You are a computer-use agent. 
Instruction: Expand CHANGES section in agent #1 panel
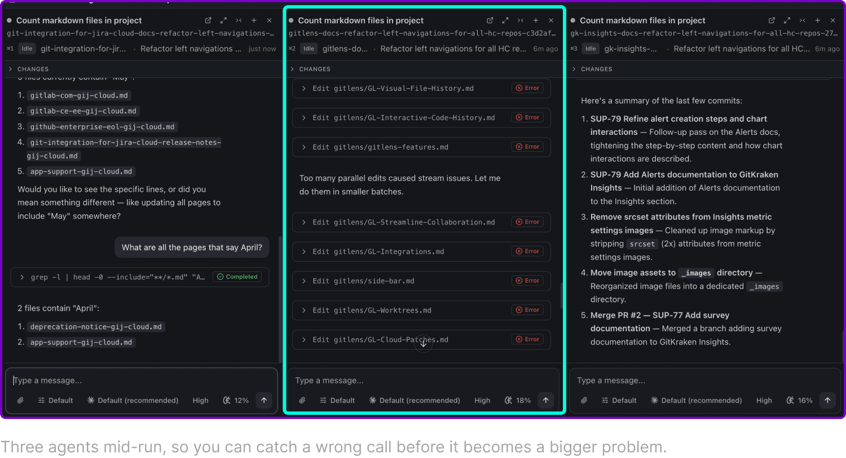(28, 69)
